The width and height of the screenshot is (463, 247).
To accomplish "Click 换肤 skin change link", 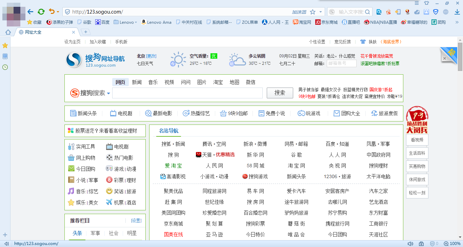I will coord(373,42).
